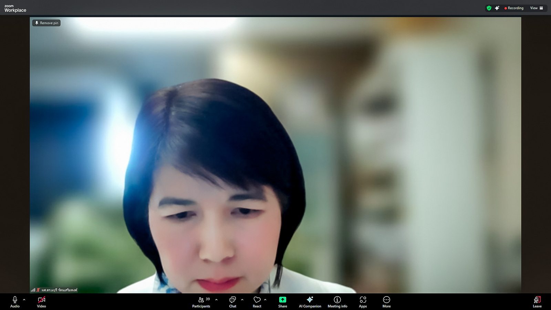Expand the chevron next to Chat

(242, 300)
